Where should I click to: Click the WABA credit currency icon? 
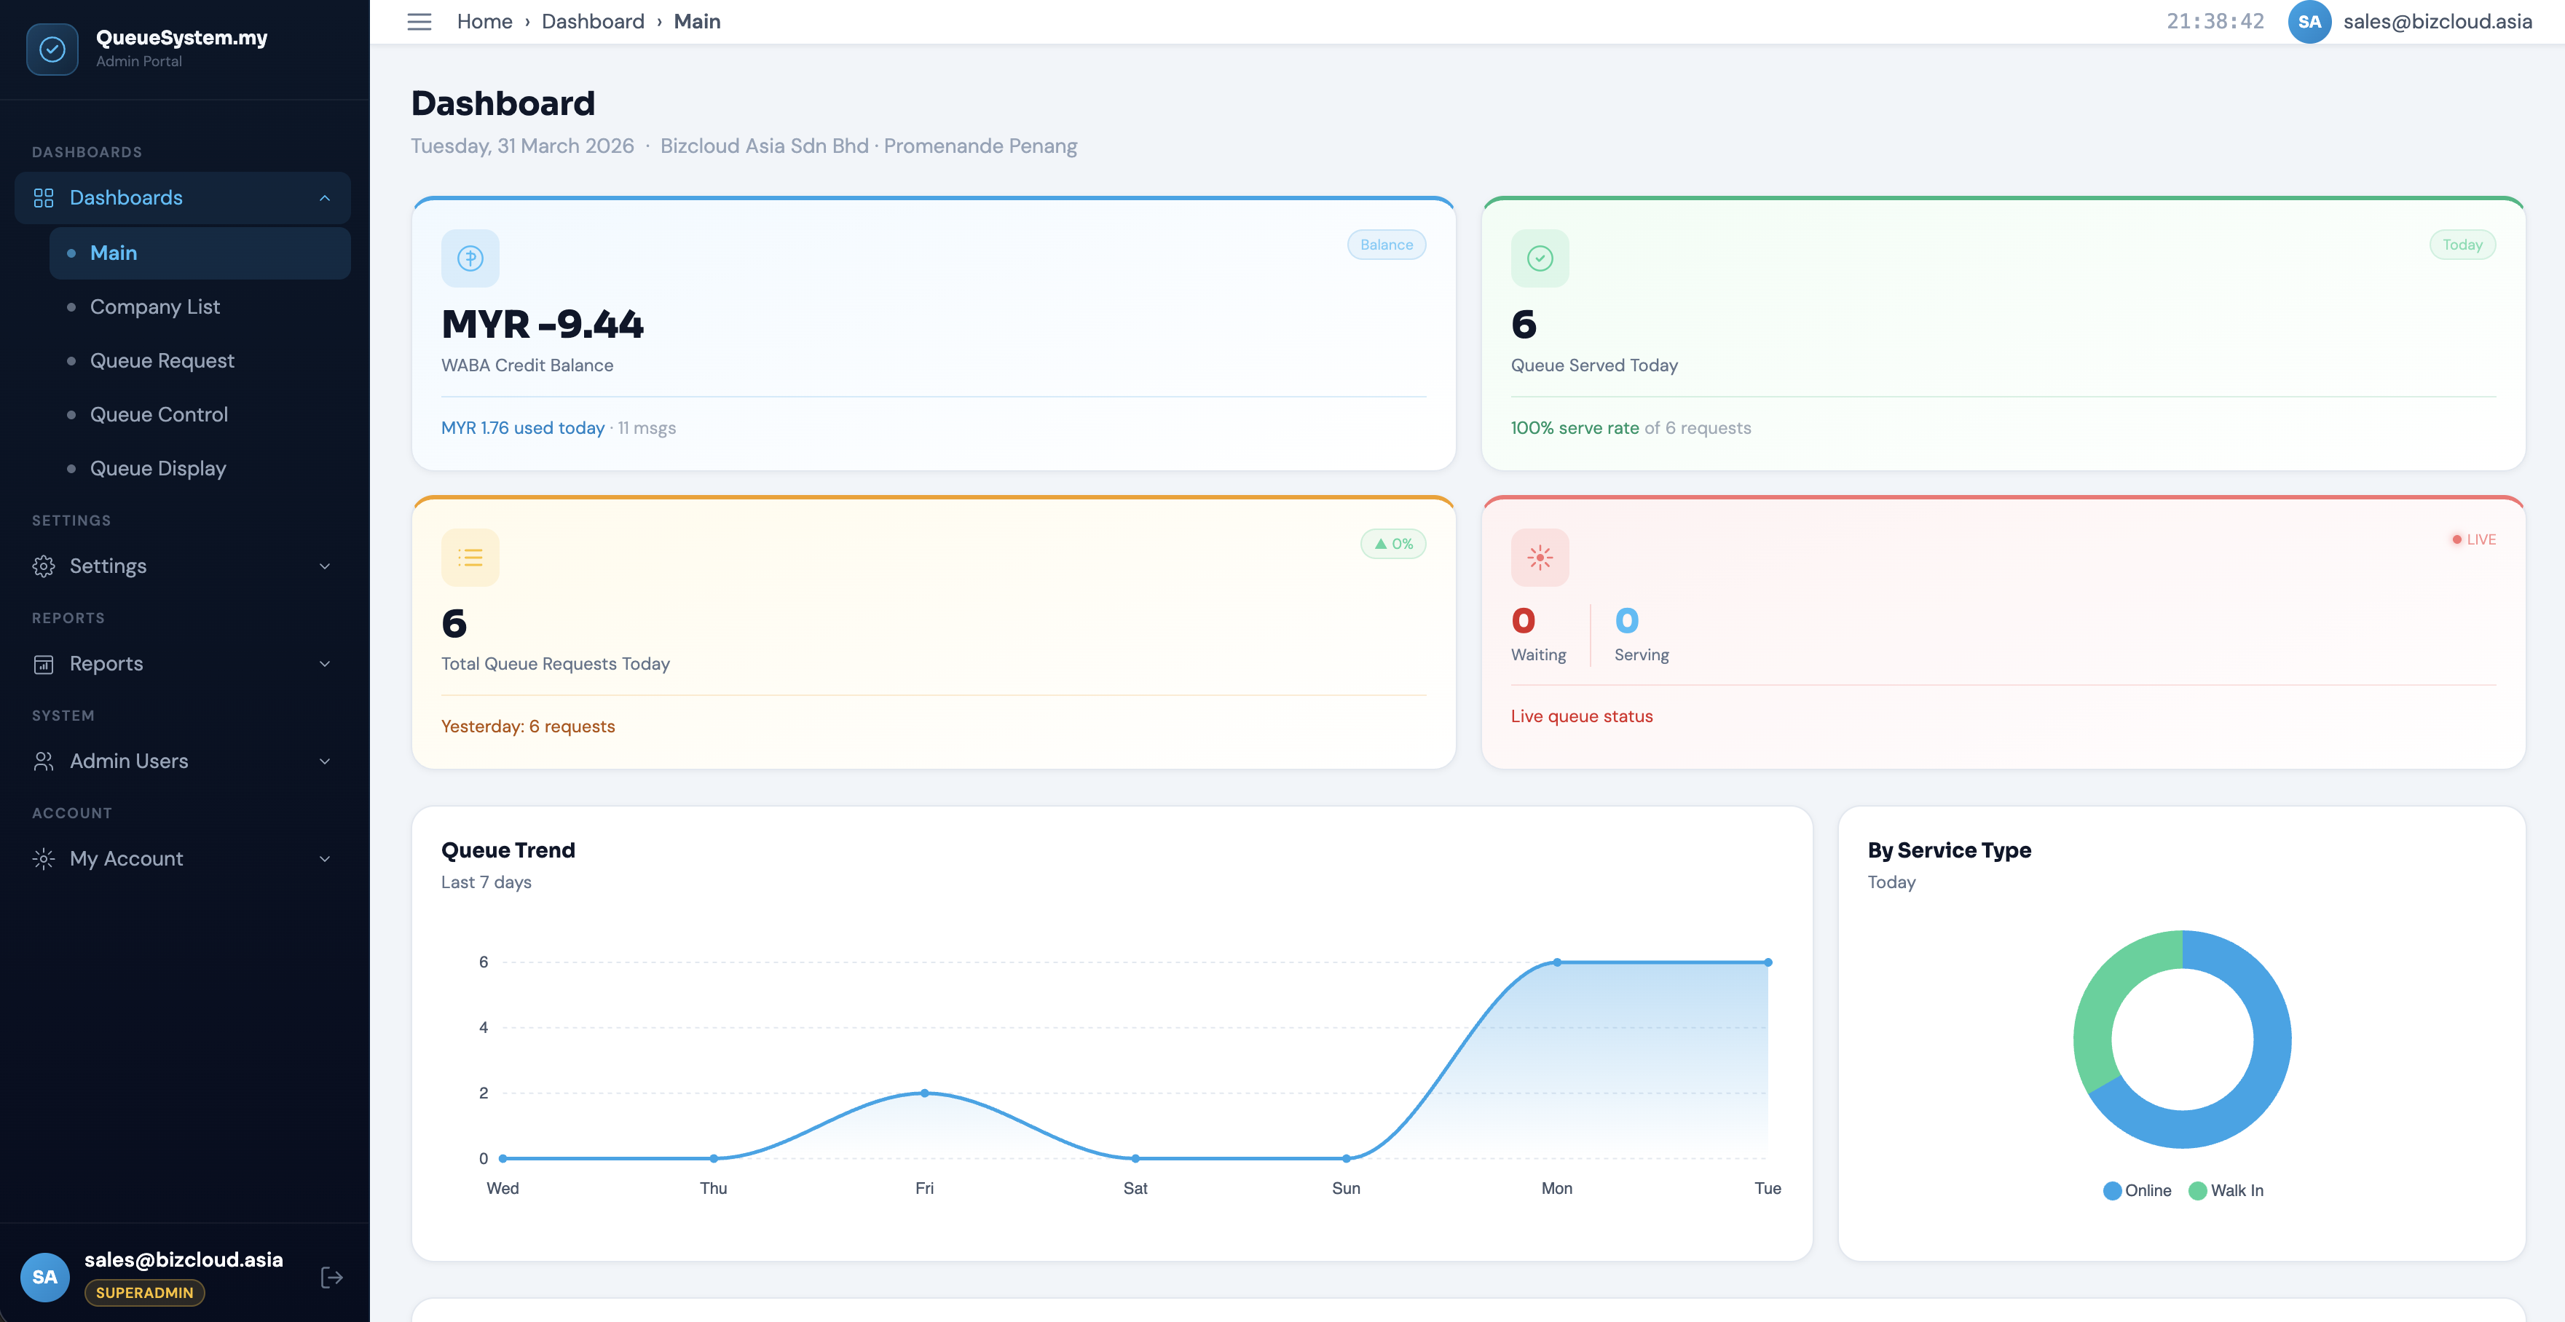tap(470, 259)
